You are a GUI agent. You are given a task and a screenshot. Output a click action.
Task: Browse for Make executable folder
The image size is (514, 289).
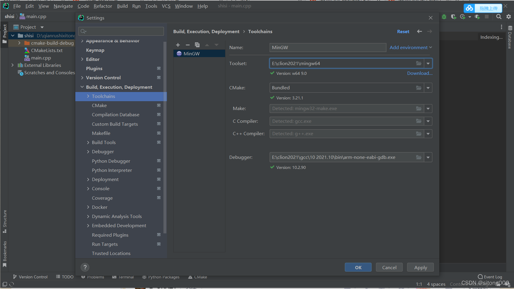[x=418, y=109]
